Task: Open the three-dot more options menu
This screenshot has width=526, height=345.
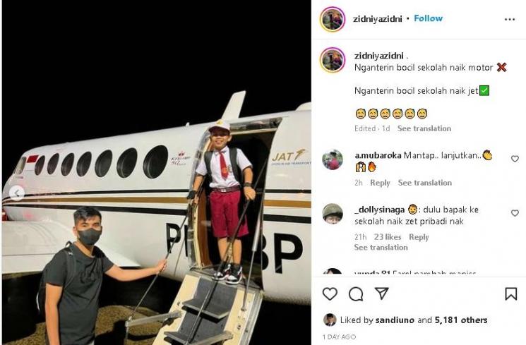Action: pos(510,19)
